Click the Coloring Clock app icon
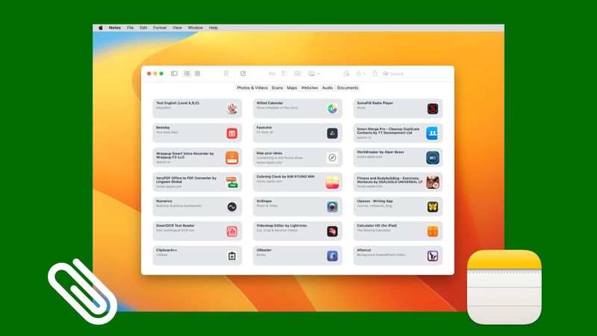The height and width of the screenshot is (336, 597). [x=332, y=182]
